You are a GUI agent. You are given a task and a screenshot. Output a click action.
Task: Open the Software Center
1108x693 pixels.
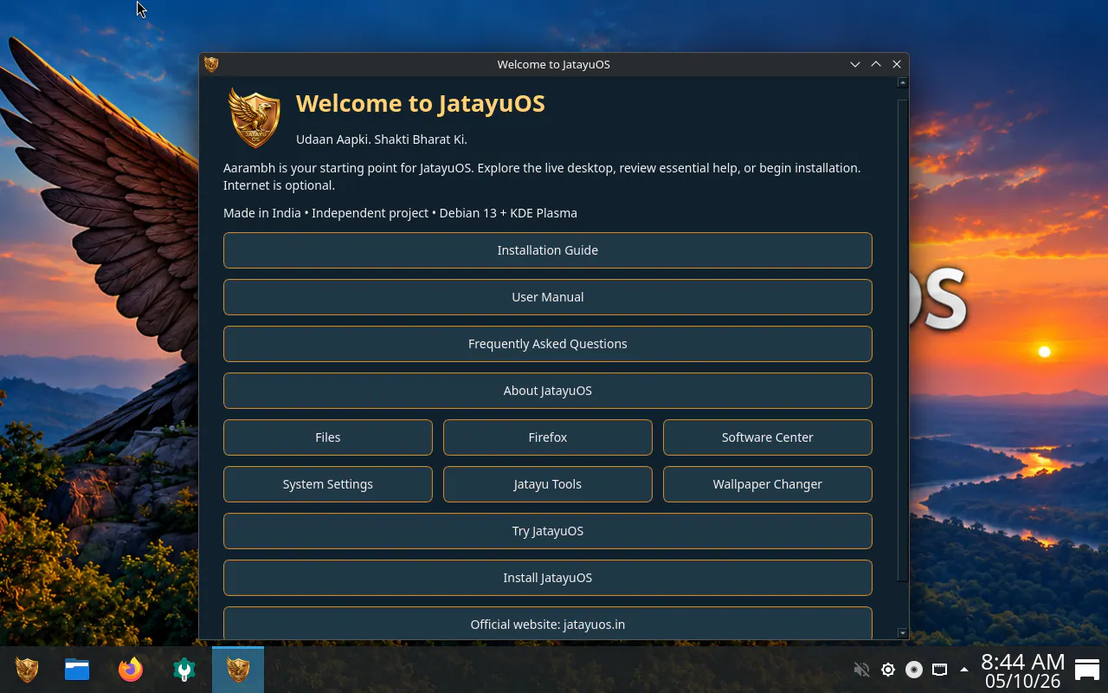pos(768,437)
